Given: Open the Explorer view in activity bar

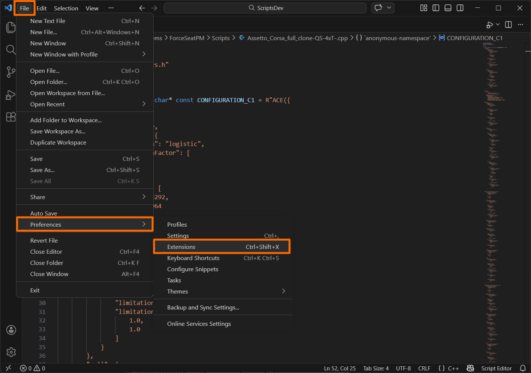Looking at the screenshot, I should 11,27.
